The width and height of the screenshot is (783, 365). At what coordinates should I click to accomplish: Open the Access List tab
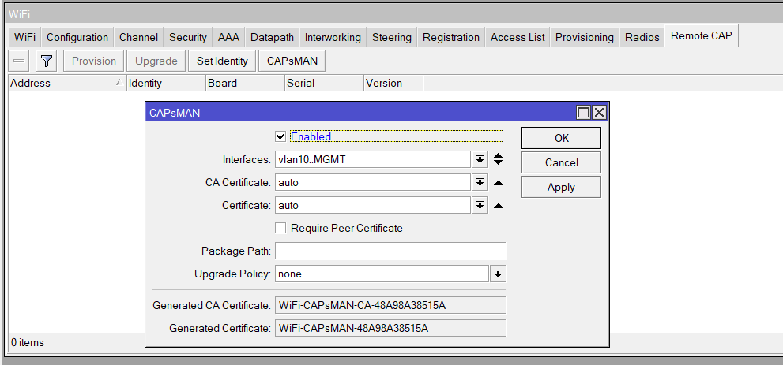(518, 37)
